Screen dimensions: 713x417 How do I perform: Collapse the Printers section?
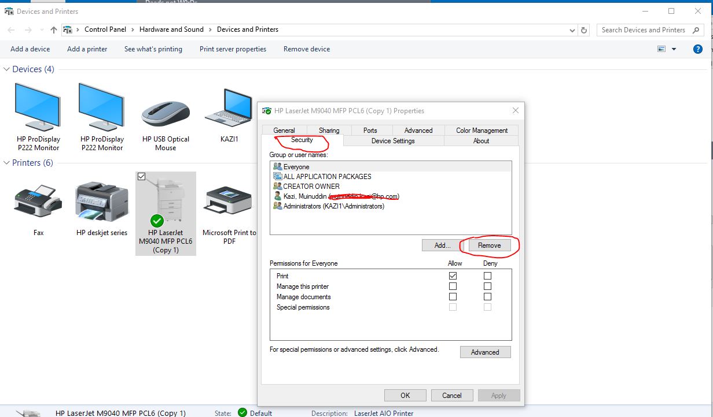tap(6, 163)
